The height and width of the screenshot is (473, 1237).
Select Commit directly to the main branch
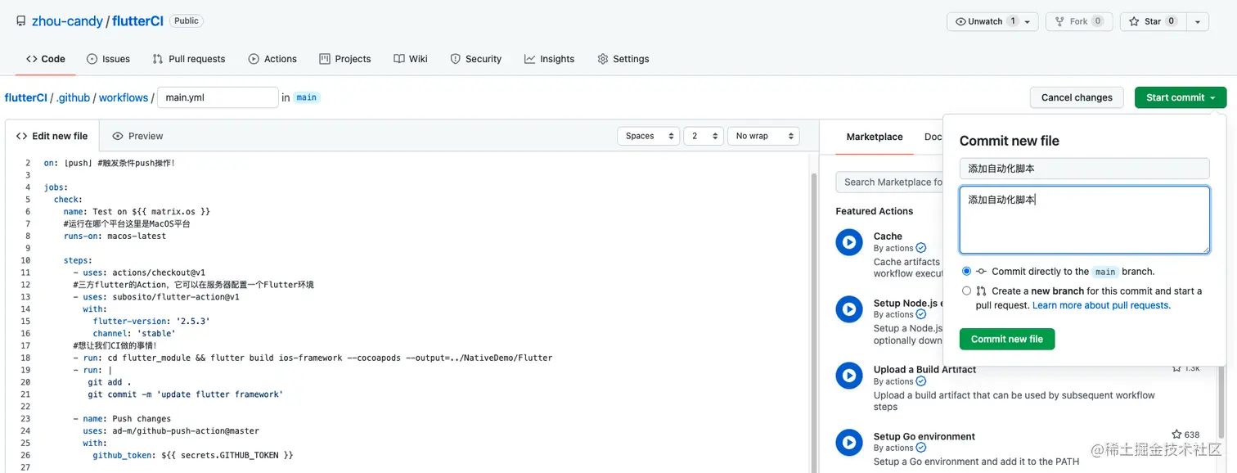[967, 271]
